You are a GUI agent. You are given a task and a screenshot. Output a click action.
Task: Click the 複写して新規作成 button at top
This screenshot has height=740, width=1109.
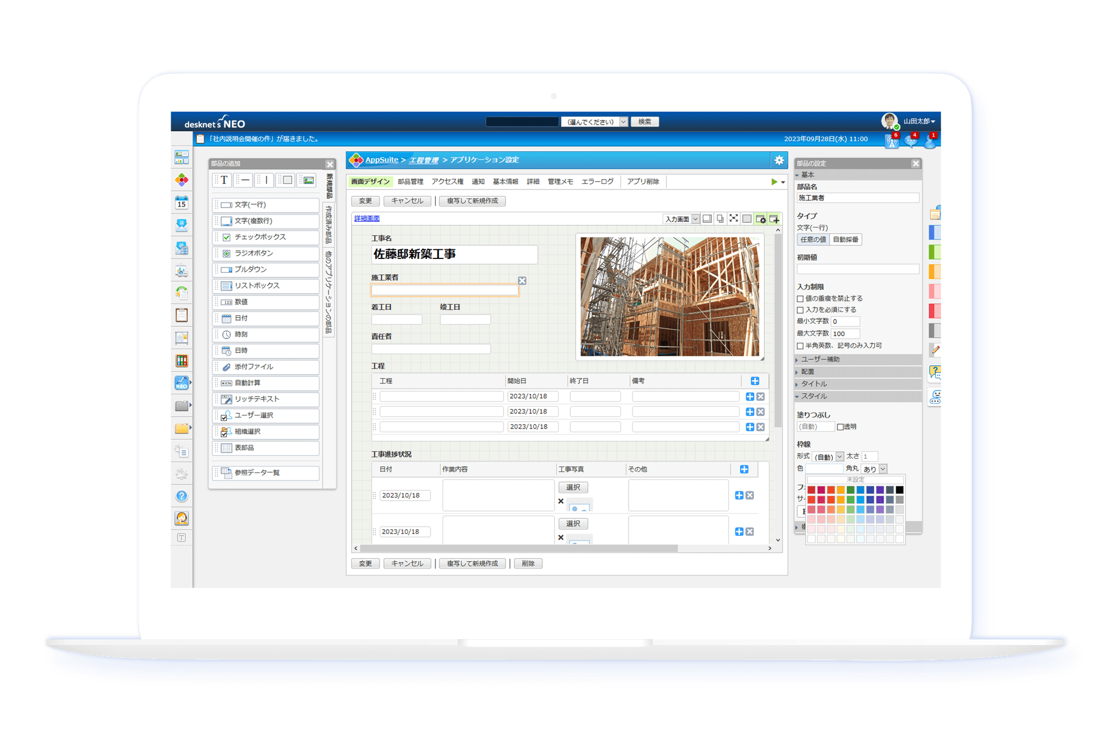[x=472, y=201]
